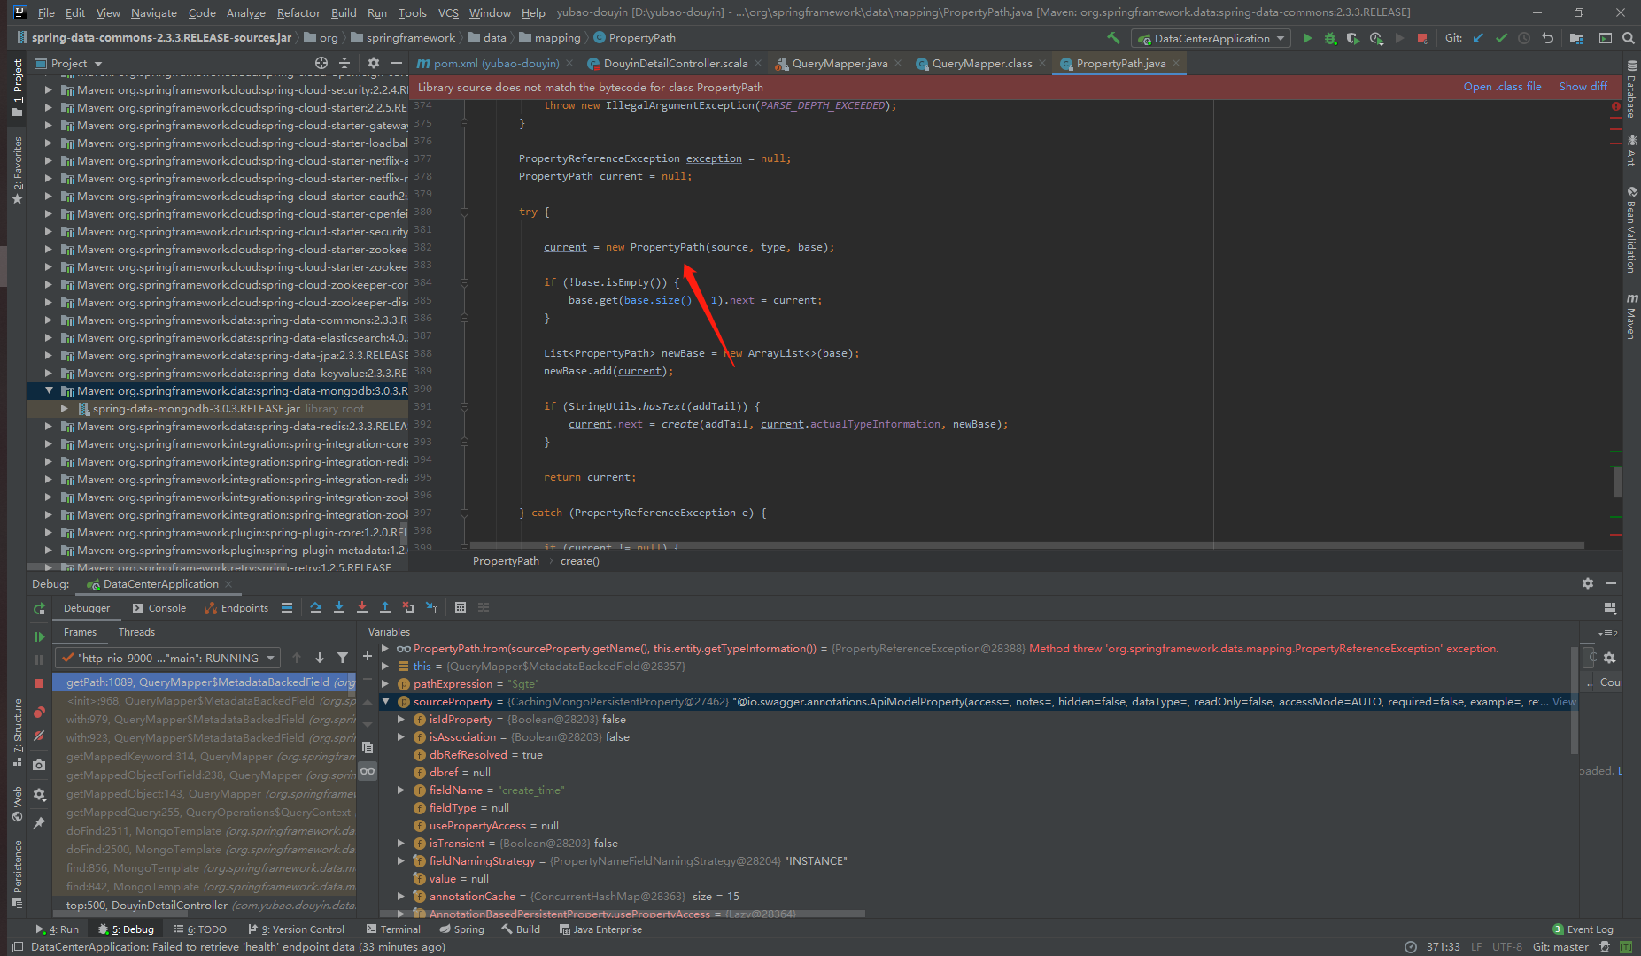
Task: Select getMappedQuery:255 stack frame
Action: (208, 812)
